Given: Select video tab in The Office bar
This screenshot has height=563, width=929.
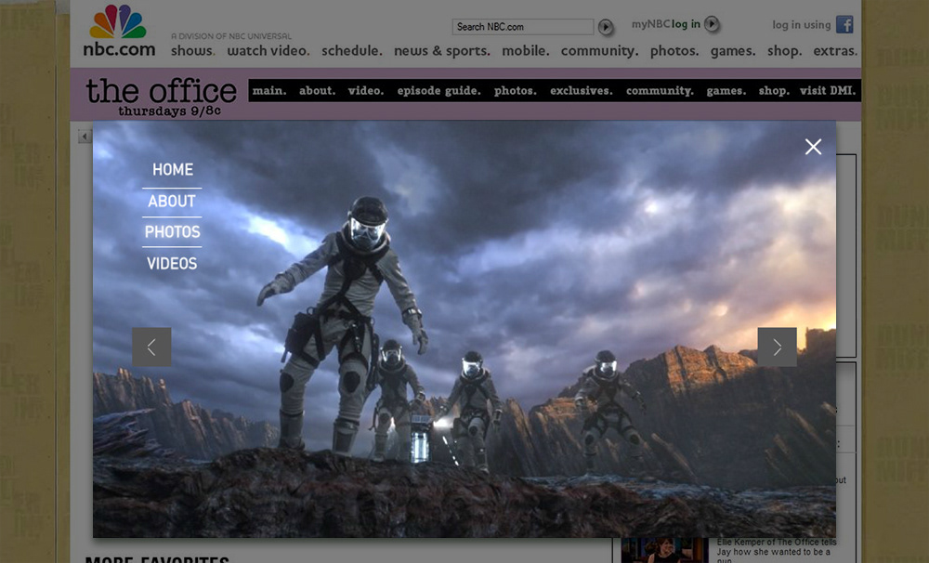Looking at the screenshot, I should click(365, 91).
